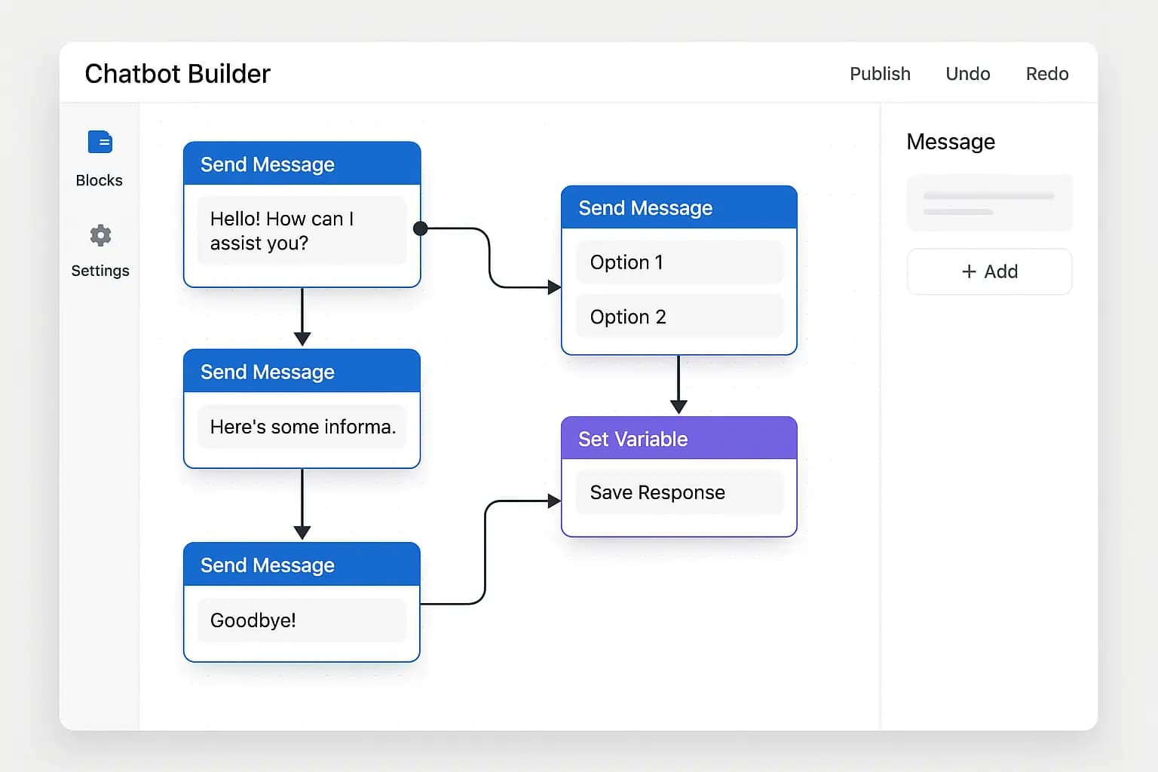Screen dimensions: 1158x772
Task: Choose Option 2 in Send Message block
Action: coord(679,317)
